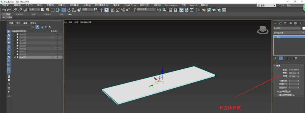Image resolution: width=305 pixels, height=113 pixels.
Task: Open the 登录 account dropdown
Action: click(x=266, y=5)
